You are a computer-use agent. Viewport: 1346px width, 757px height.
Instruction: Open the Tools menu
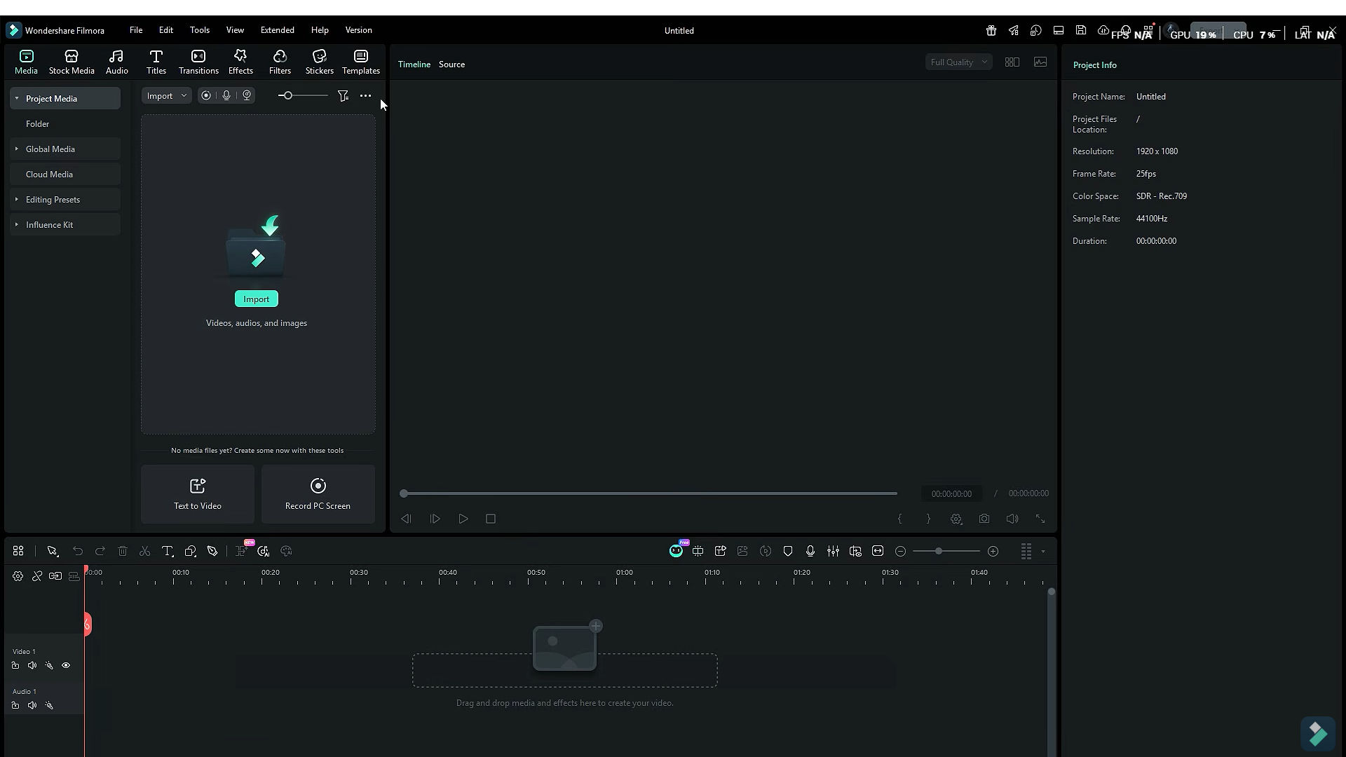(200, 30)
